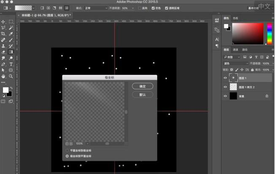The width and height of the screenshot is (275, 174).
Task: Select the History Brush tool
Action: coord(11,46)
